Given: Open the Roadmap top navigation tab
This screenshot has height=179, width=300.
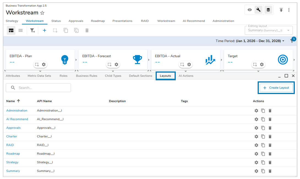Looking at the screenshot, I should [x=98, y=21].
